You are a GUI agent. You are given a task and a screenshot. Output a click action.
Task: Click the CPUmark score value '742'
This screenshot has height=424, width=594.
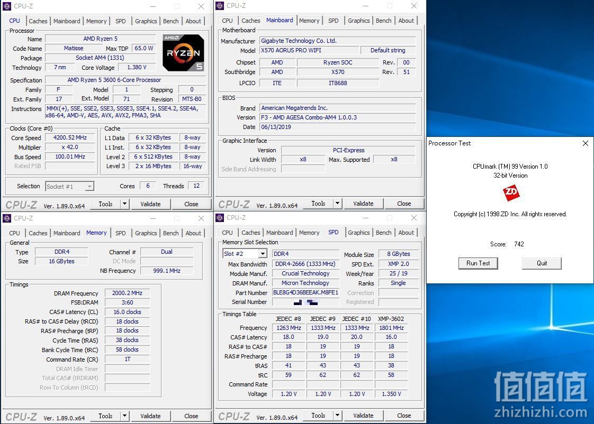tap(519, 244)
